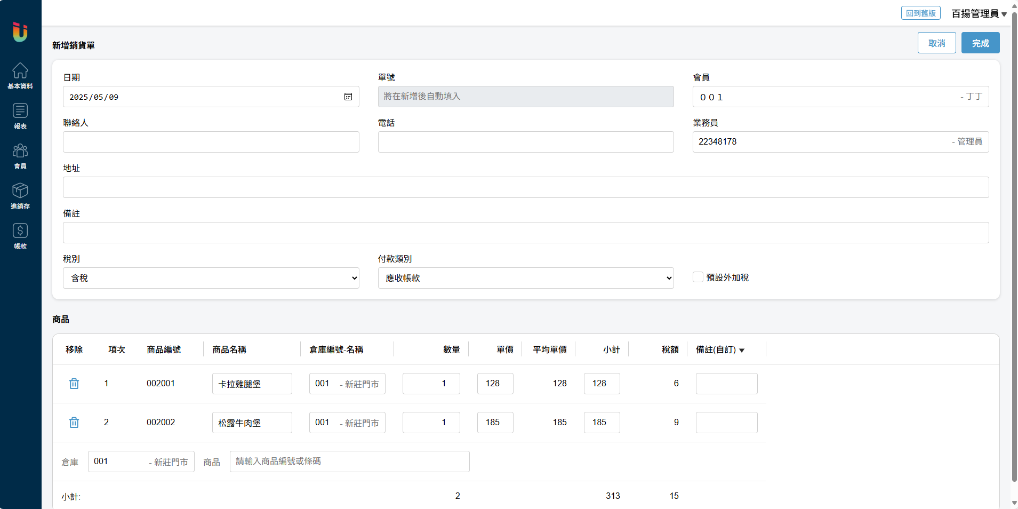1018x509 pixels.
Task: Open the 進銷存 inventory section
Action: pos(20,196)
